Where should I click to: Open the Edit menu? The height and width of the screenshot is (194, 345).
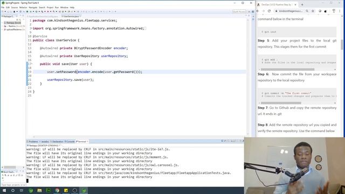(x=8, y=8)
